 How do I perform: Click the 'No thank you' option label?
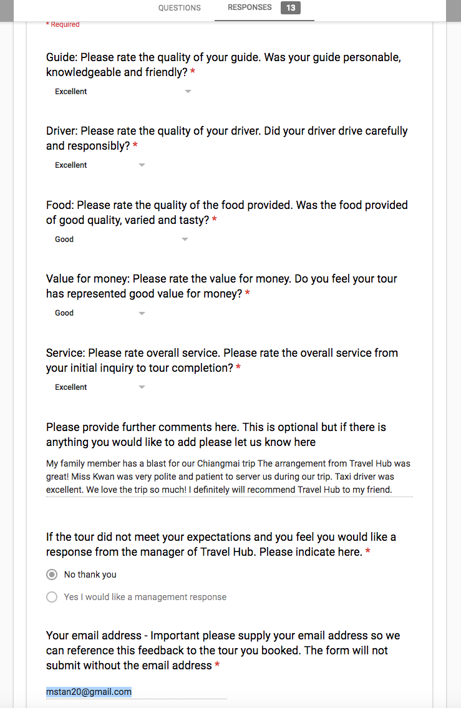[x=90, y=575]
